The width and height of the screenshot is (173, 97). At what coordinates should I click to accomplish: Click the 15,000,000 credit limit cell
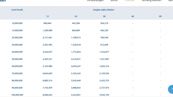click(x=17, y=30)
